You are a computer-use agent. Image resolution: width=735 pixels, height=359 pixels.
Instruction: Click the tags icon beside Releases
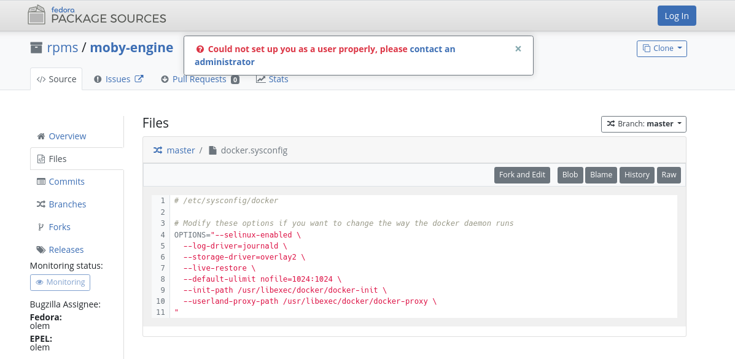tap(41, 250)
